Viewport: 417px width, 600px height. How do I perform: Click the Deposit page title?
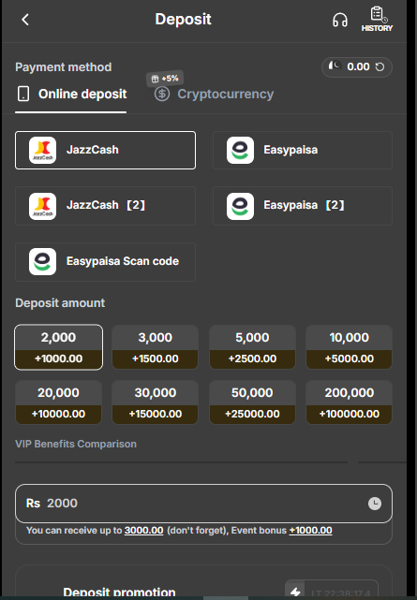pyautogui.click(x=183, y=19)
